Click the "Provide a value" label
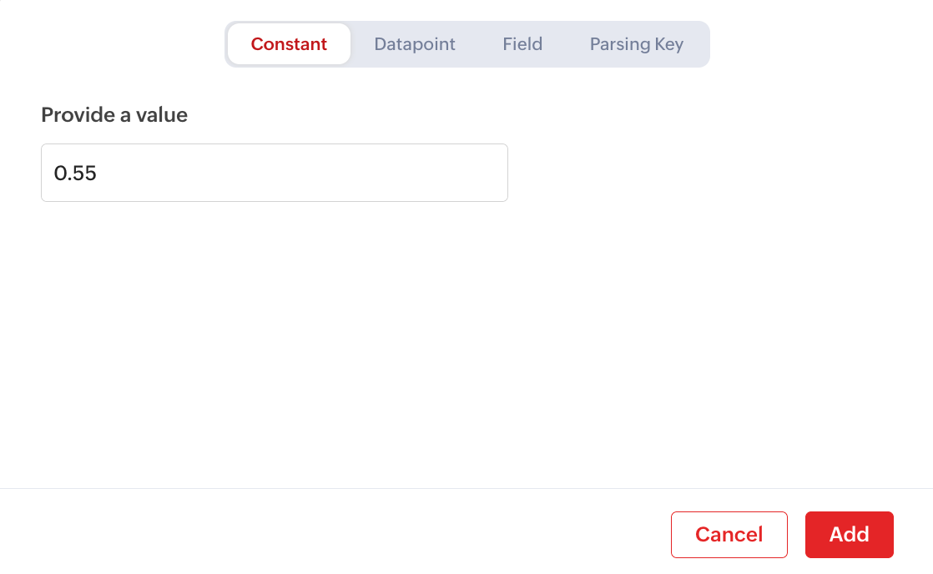 [114, 115]
